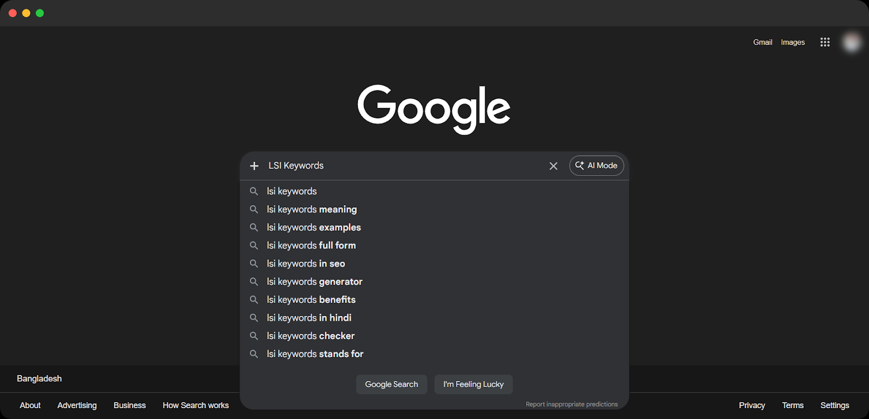Click magnifier icon beside 'lsi keywords benefits'

tap(254, 300)
